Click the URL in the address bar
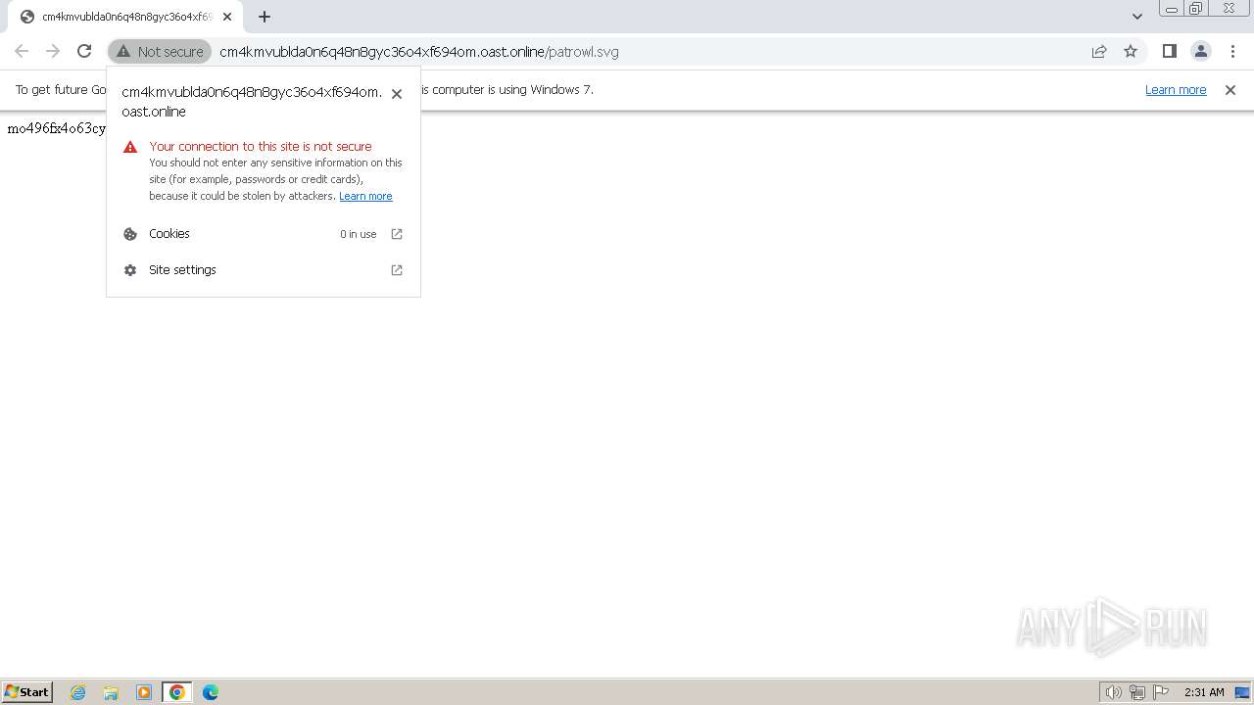1254x705 pixels. (419, 52)
